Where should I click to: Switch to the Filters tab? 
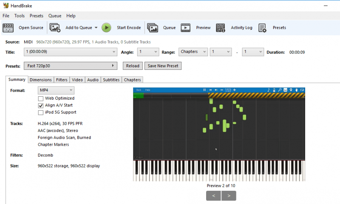(x=62, y=80)
